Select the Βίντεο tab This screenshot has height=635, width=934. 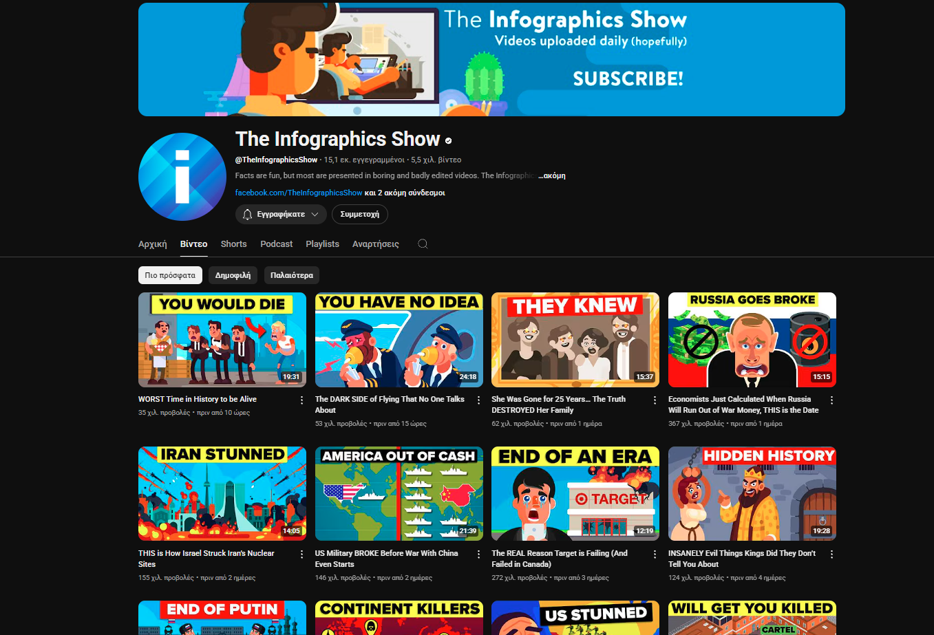[x=193, y=244]
